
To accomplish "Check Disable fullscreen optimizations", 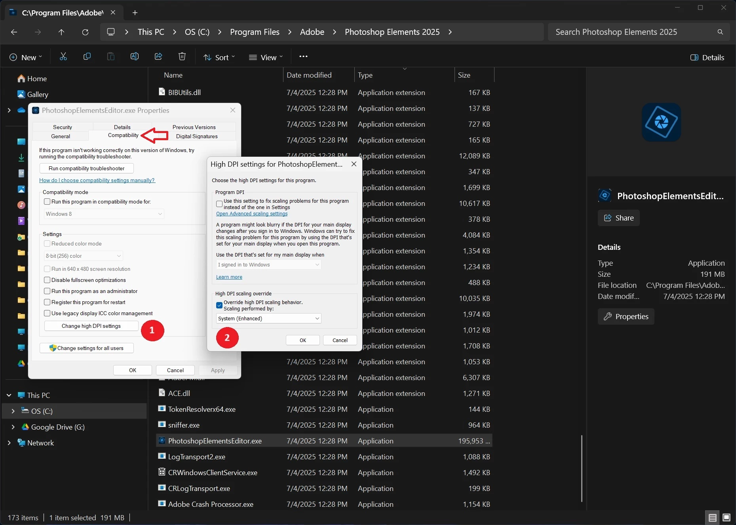I will (x=47, y=280).
